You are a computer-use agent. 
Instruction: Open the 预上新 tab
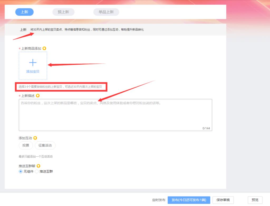point(63,12)
